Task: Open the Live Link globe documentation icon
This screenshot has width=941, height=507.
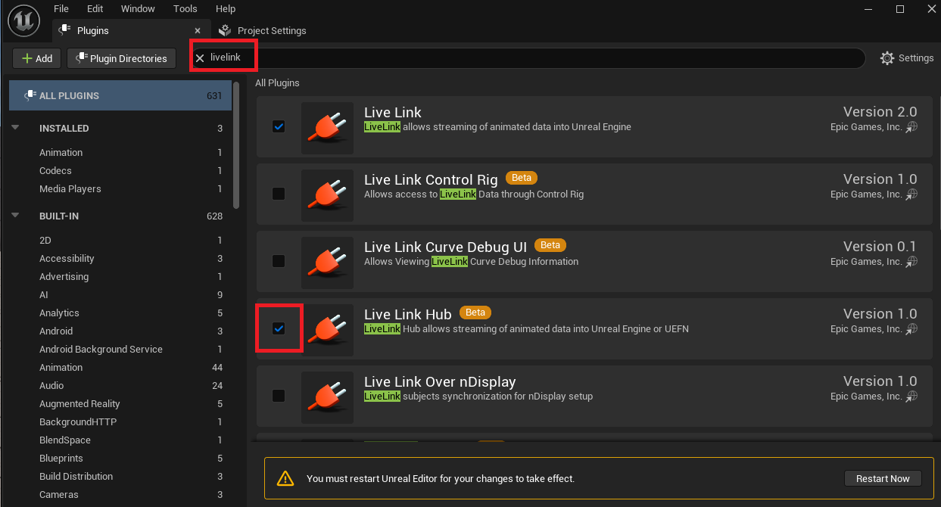Action: click(x=911, y=127)
